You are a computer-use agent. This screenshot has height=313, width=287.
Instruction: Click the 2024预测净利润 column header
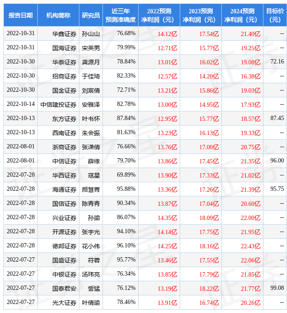coord(242,15)
